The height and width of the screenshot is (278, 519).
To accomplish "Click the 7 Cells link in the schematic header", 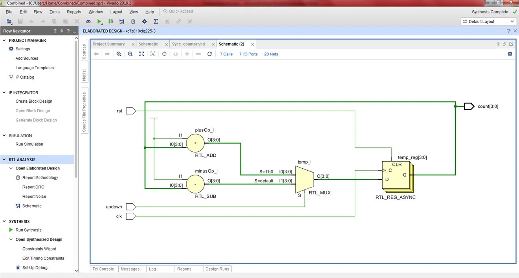I will pos(226,54).
